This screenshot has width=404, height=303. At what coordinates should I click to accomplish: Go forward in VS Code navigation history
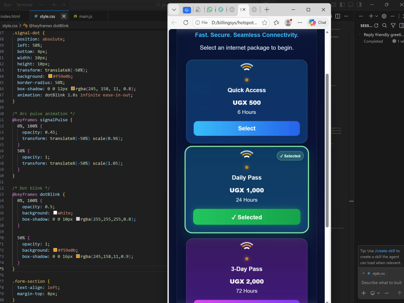click(63, 4)
